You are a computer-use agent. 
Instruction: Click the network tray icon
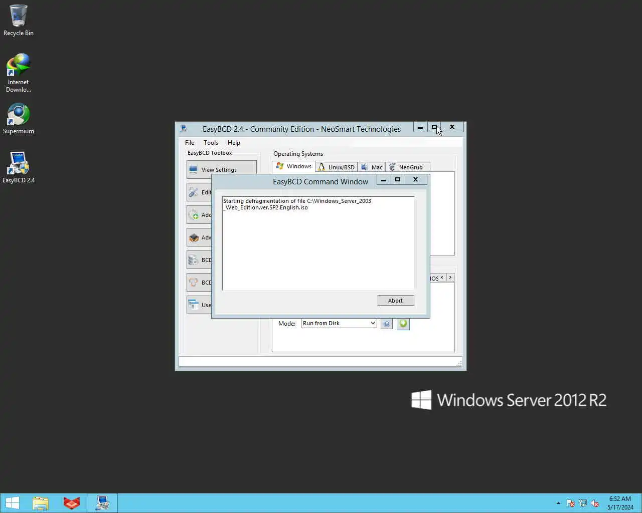point(583,503)
